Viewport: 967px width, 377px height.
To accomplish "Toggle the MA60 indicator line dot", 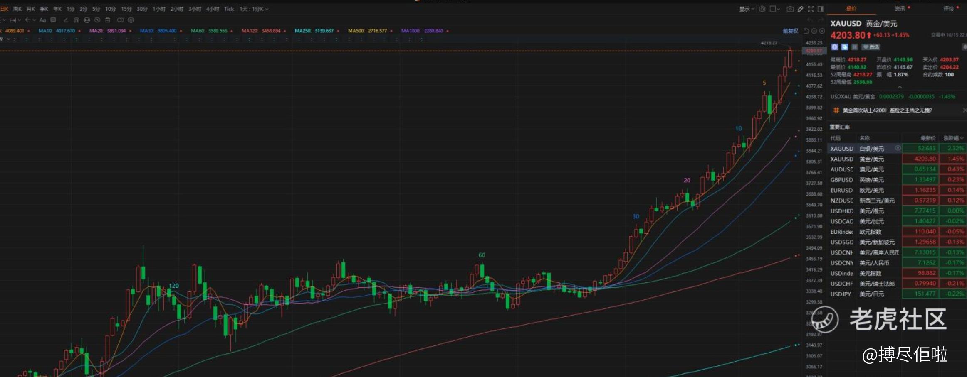I will pyautogui.click(x=232, y=31).
